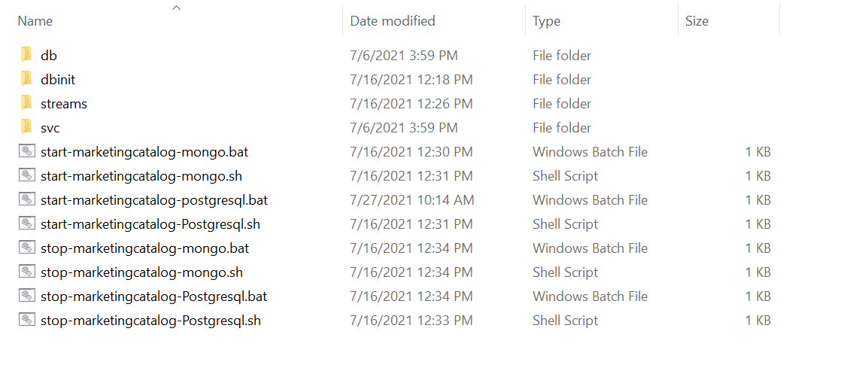Select stop-marketingcatalog-Postgresql.sh file icon
Image resolution: width=841 pixels, height=377 pixels.
tap(27, 320)
